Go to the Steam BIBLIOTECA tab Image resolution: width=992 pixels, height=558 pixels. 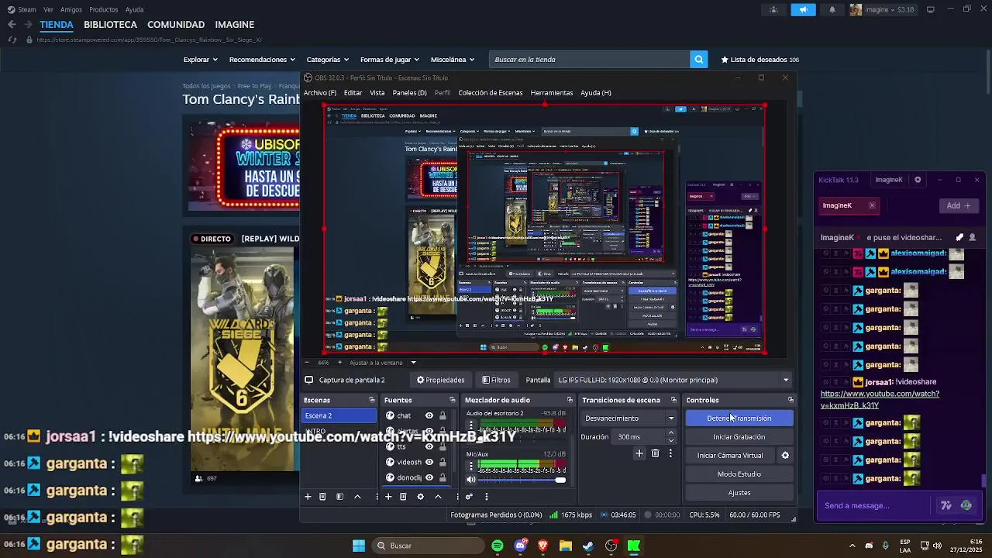pyautogui.click(x=110, y=25)
